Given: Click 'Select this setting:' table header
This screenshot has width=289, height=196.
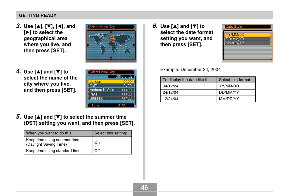Looking at the screenshot, I should (112, 133).
